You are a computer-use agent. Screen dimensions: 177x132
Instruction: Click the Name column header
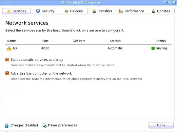tap(11, 41)
